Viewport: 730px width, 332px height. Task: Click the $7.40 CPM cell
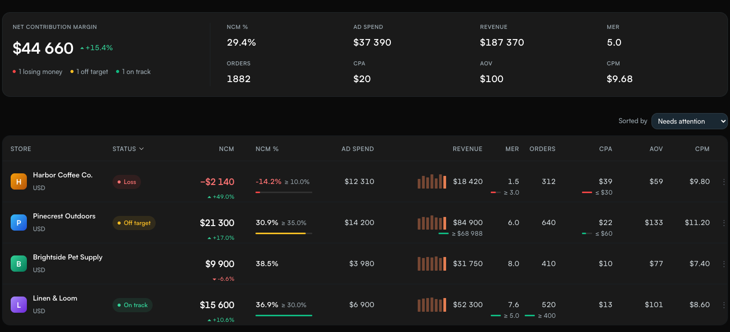699,264
